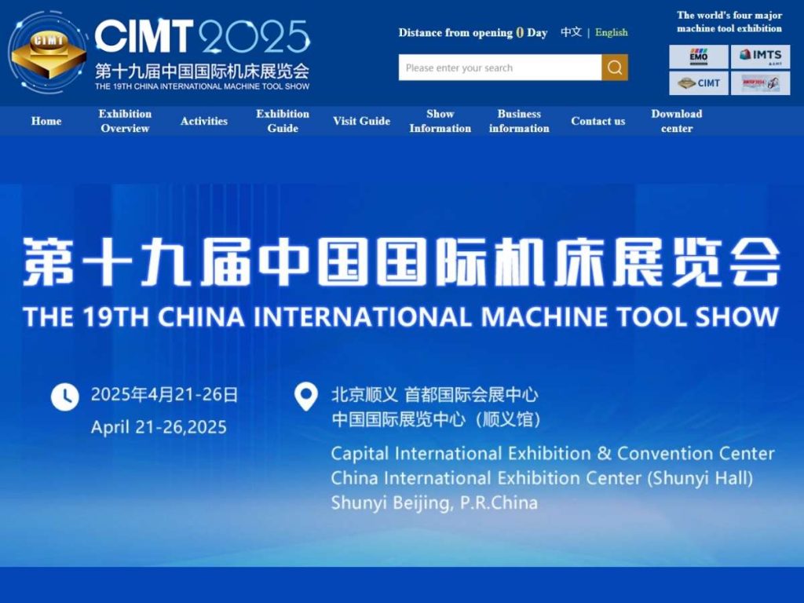The height and width of the screenshot is (603, 804).
Task: Click 'THE 19TH CHINA INTERNATIONAL MACHINE TOOL SHOW' banner headline
Action: click(x=401, y=316)
